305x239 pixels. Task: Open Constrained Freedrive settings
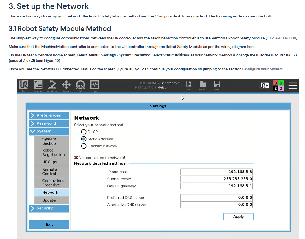52,183
